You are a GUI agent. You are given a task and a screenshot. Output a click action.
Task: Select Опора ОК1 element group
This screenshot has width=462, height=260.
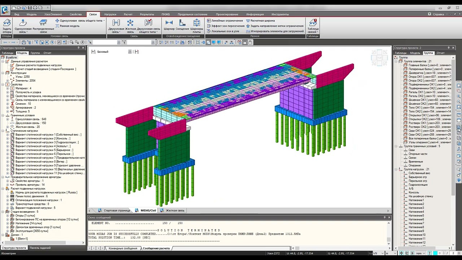point(427,77)
